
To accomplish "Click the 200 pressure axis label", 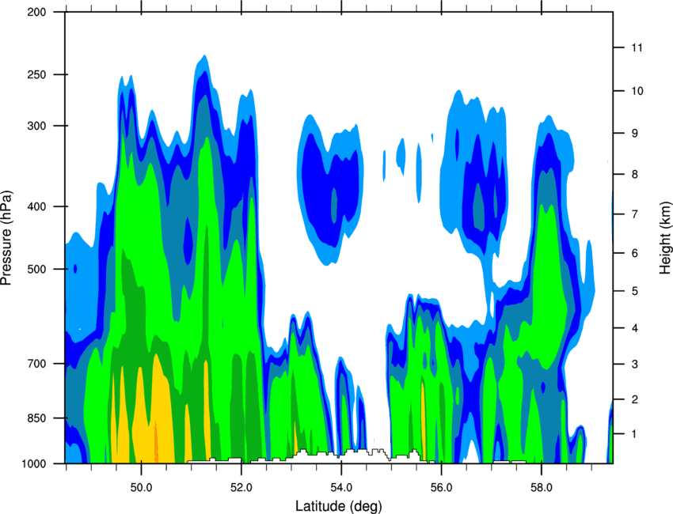I will click(36, 12).
